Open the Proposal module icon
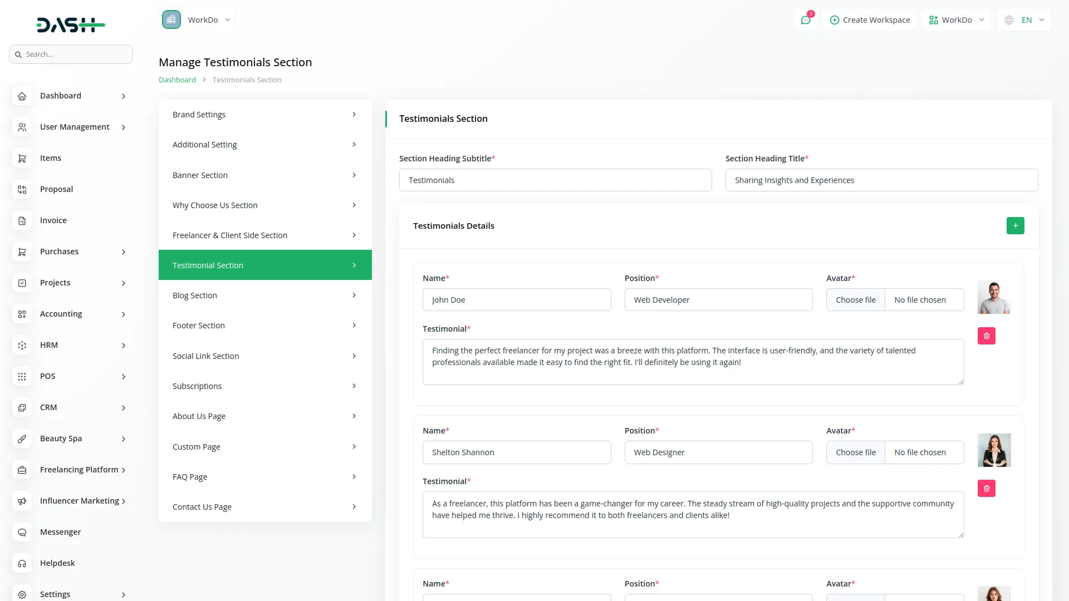Screen dimensions: 1069x601 tap(22, 189)
